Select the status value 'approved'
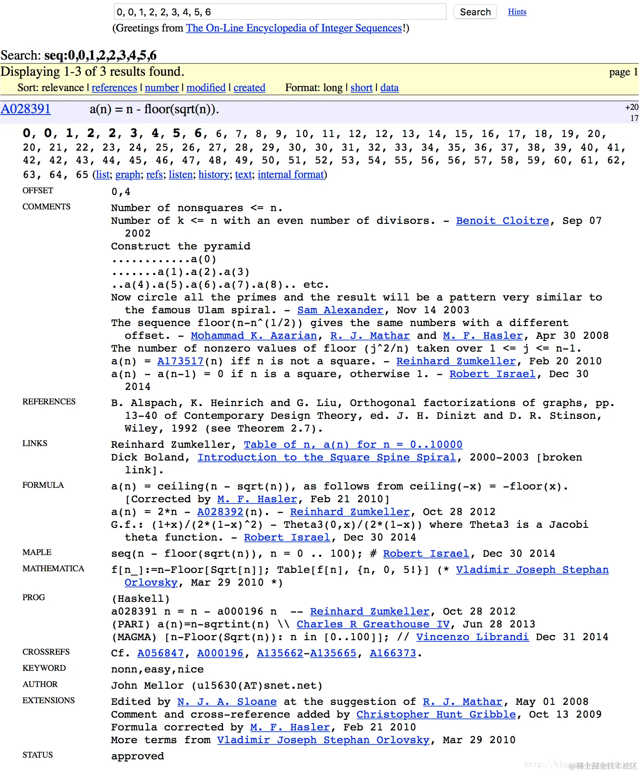 pos(137,756)
